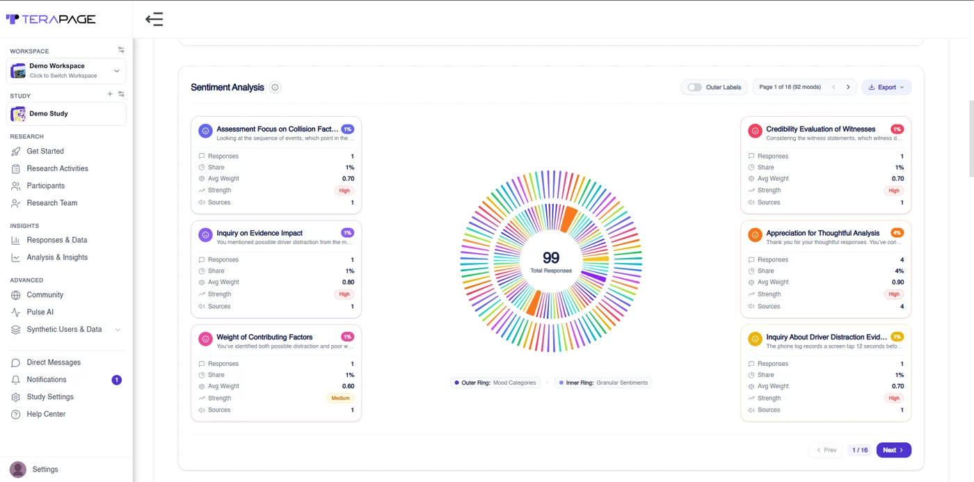
Task: Click the Get Started rocket icon
Action: pos(15,151)
